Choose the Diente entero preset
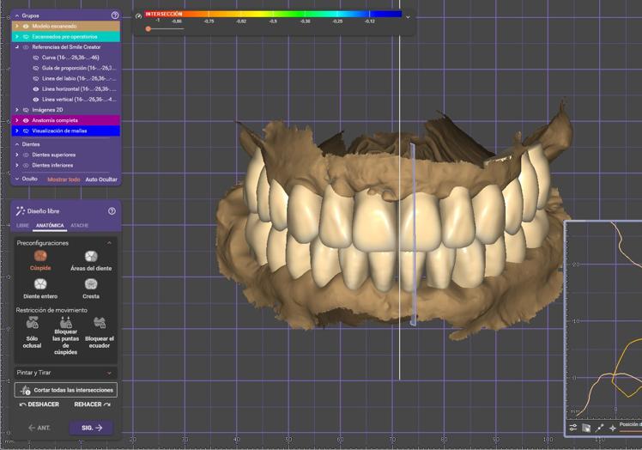 point(40,284)
